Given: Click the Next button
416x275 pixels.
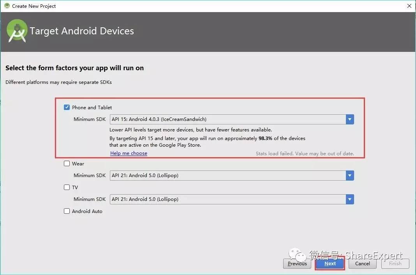Looking at the screenshot, I should (330, 264).
